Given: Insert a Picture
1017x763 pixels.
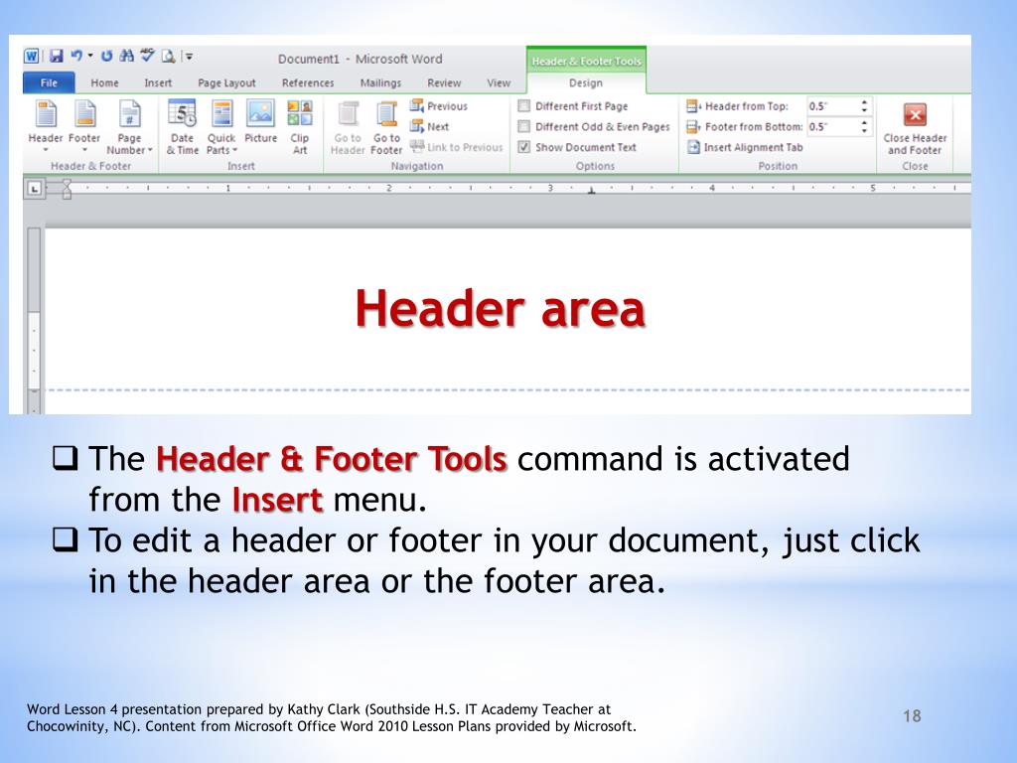Looking at the screenshot, I should coord(261,122).
